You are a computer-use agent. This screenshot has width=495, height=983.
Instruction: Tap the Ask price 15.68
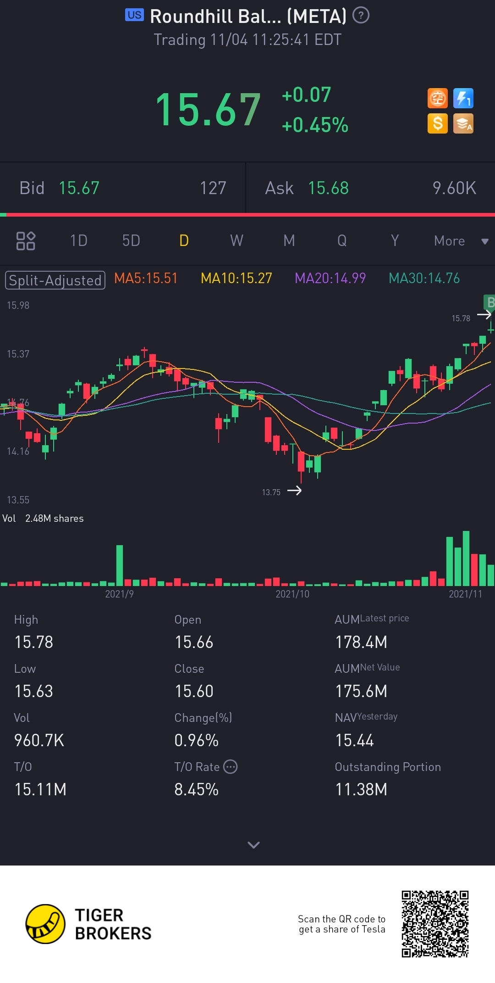[x=328, y=188]
